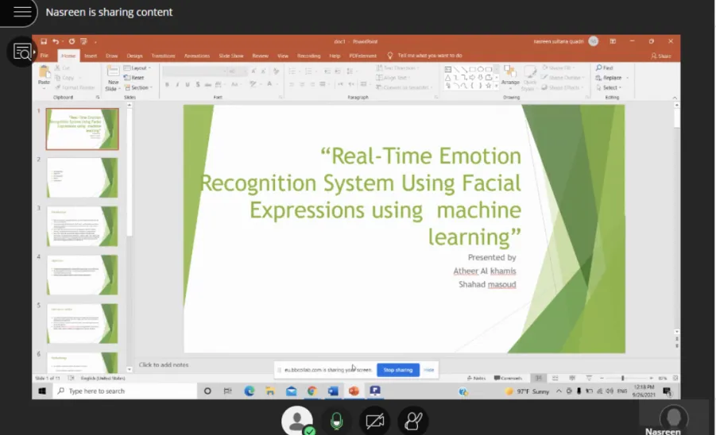Click the zoom slider in the status bar
Screen dimensions: 716x435
tap(622, 378)
